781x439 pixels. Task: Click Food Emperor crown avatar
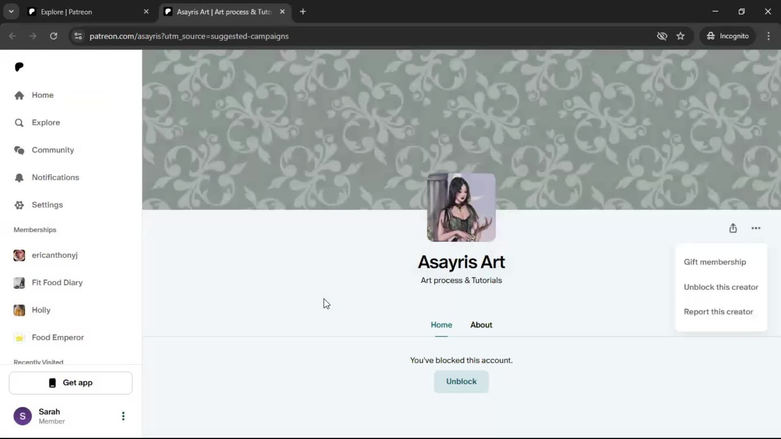coord(19,337)
